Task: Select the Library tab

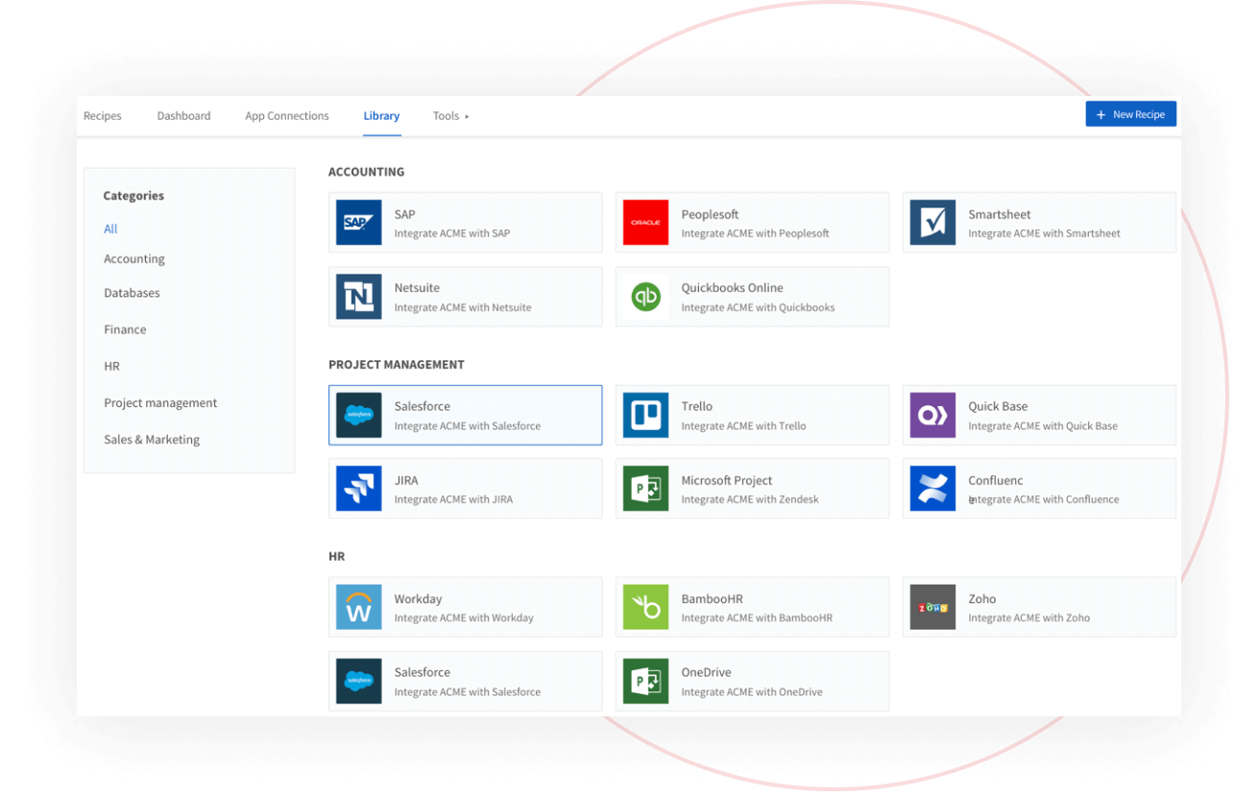Action: coord(381,116)
